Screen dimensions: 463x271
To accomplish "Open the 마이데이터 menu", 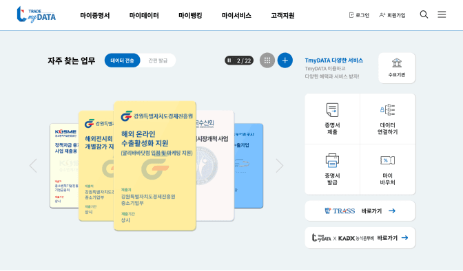I will point(144,15).
